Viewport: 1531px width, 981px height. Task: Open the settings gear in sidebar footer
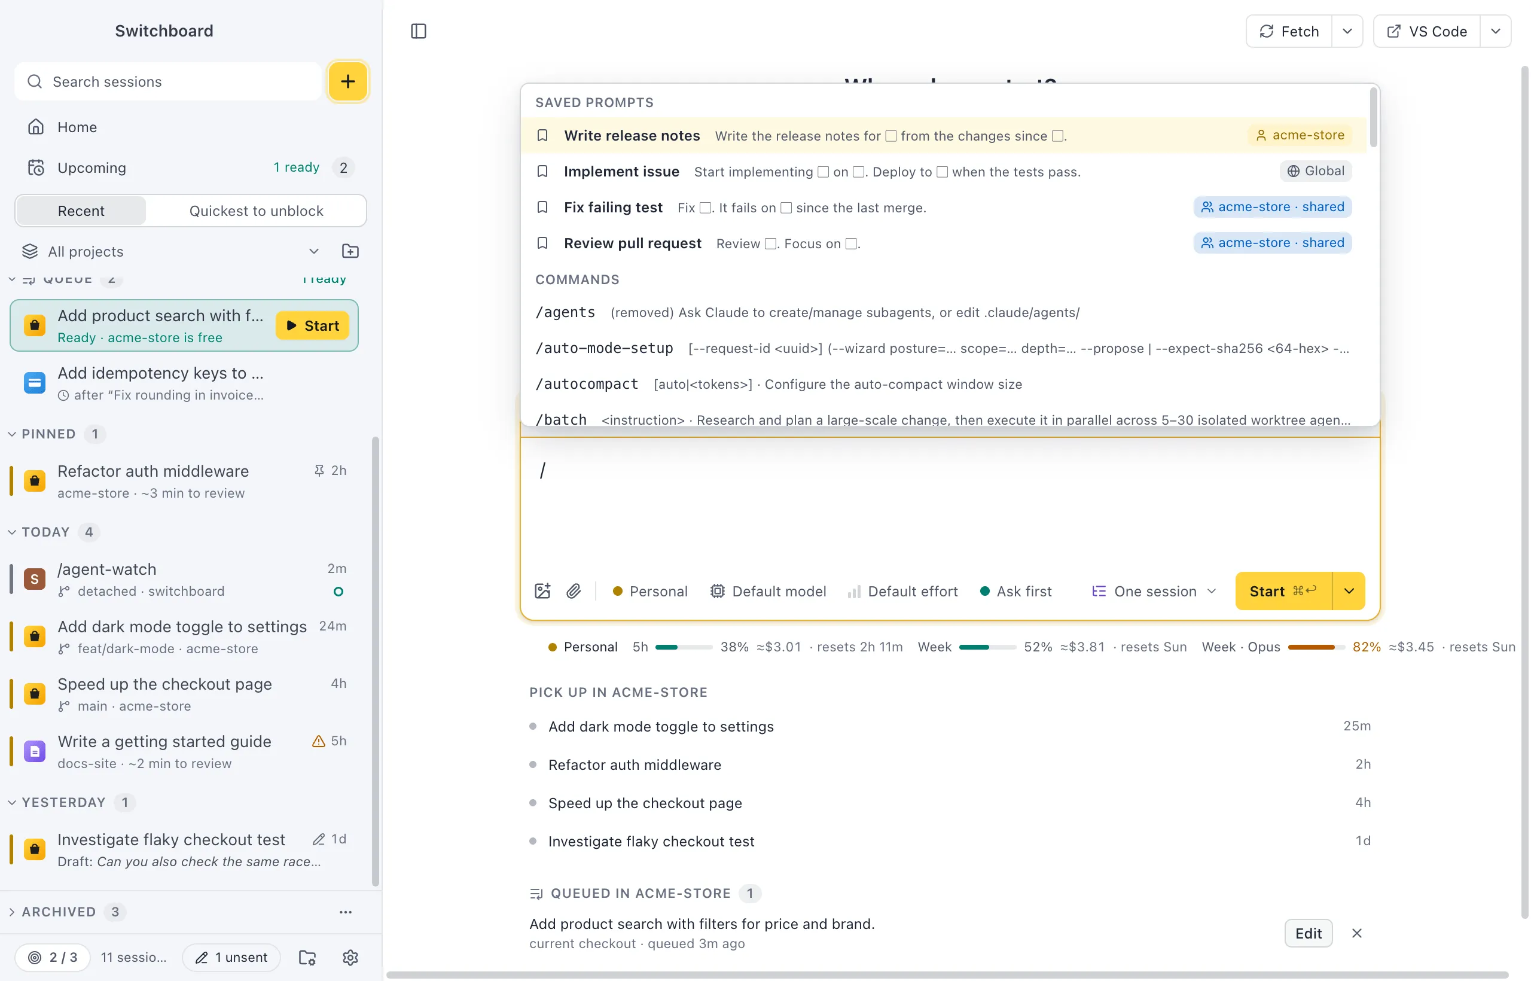point(350,958)
